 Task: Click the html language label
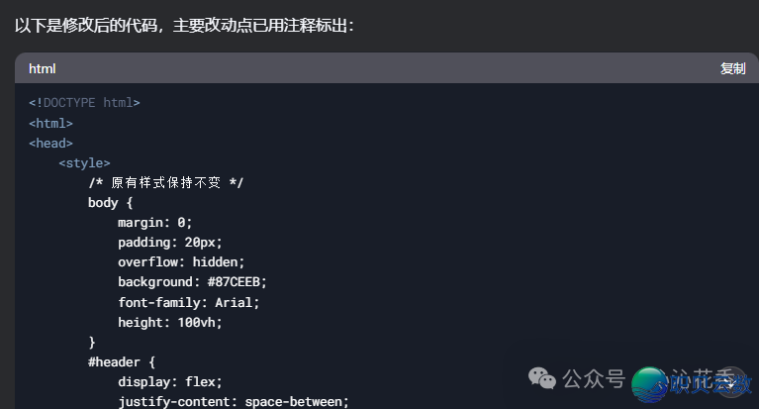(43, 68)
